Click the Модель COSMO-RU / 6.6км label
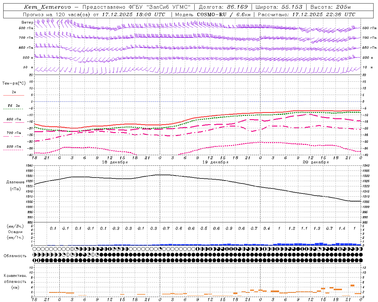The height and width of the screenshot is (302, 378). [x=213, y=14]
